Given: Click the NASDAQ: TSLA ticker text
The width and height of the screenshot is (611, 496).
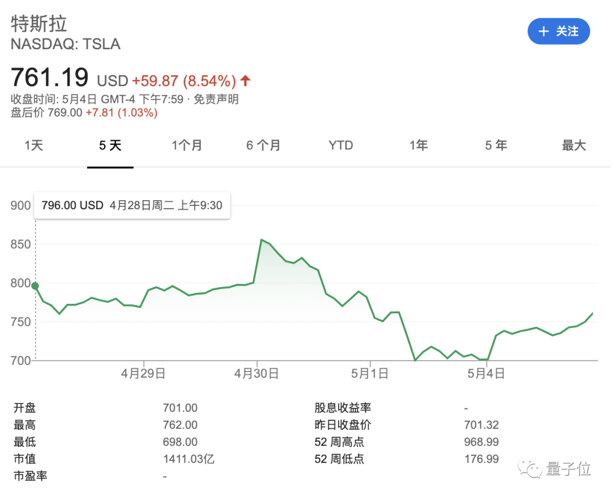Looking at the screenshot, I should [66, 44].
